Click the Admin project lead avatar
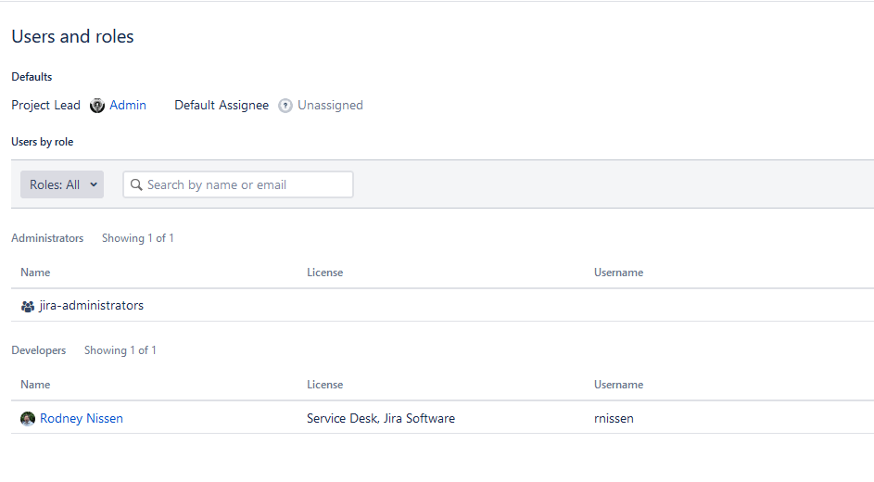This screenshot has height=482, width=874. (x=97, y=106)
